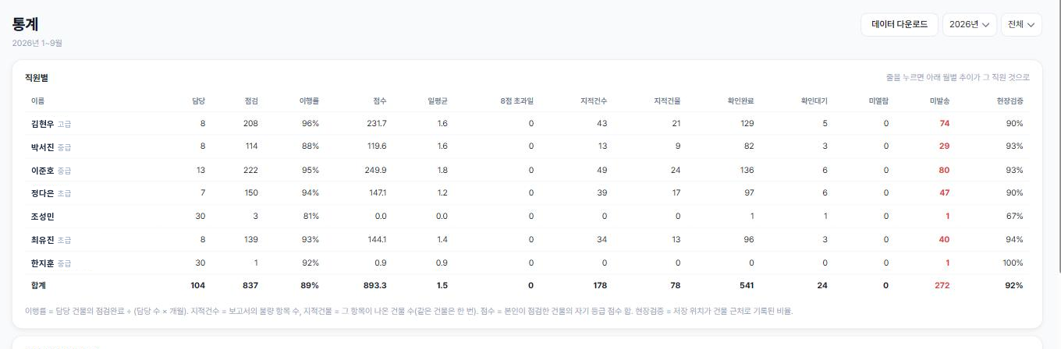Click 정다은's 점수 value 147.1
The height and width of the screenshot is (349, 1061).
click(377, 193)
